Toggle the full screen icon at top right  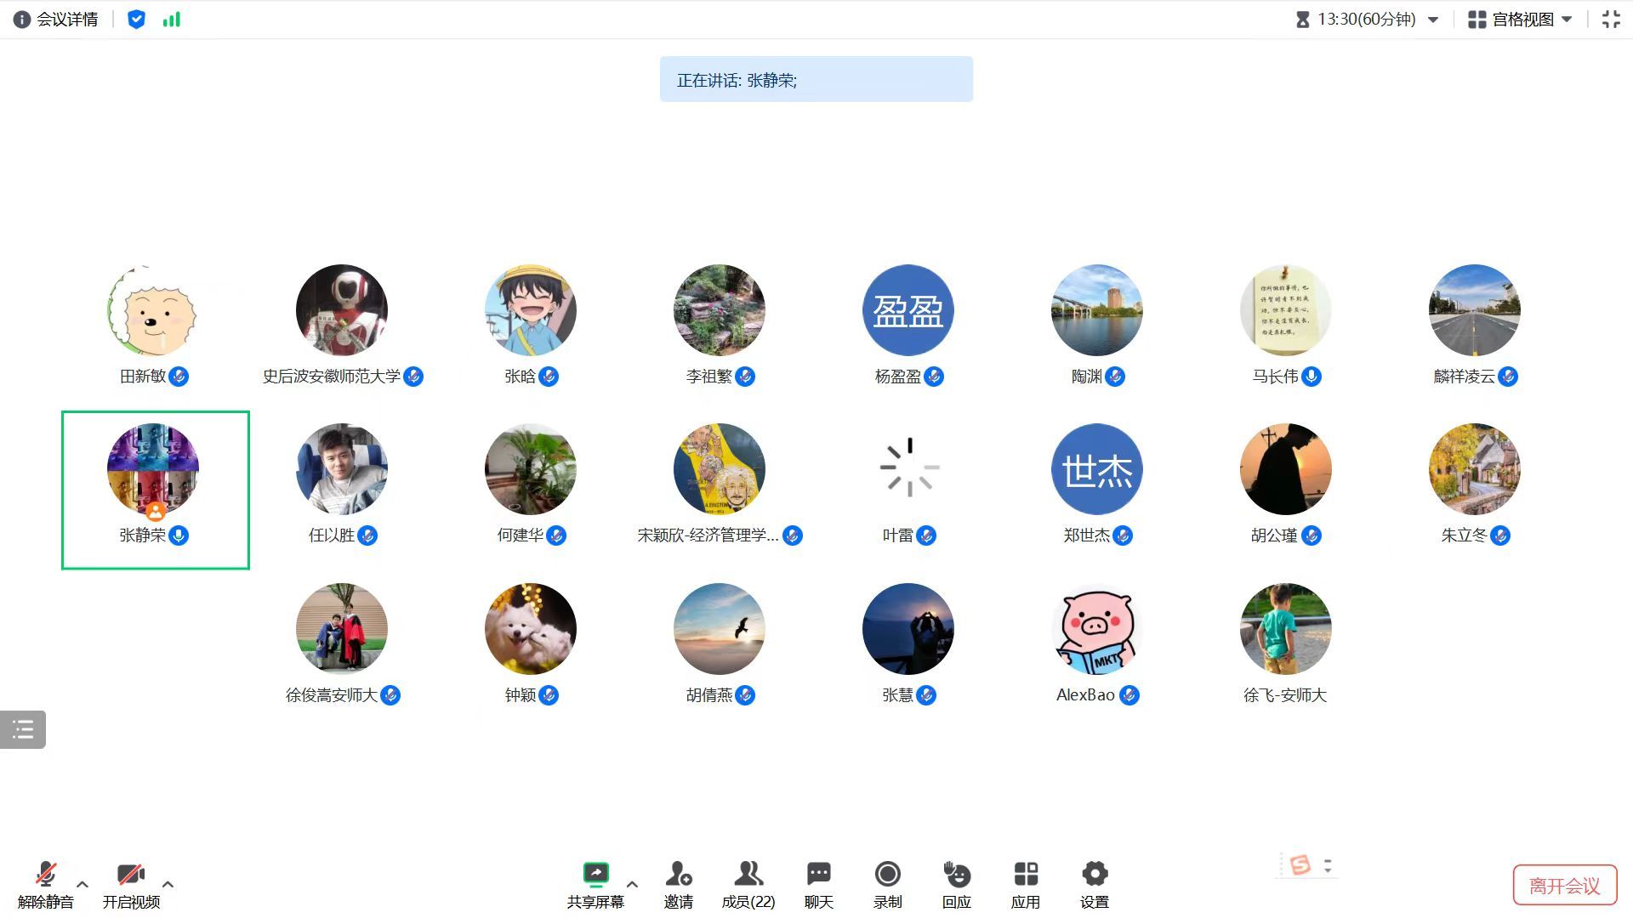point(1611,20)
